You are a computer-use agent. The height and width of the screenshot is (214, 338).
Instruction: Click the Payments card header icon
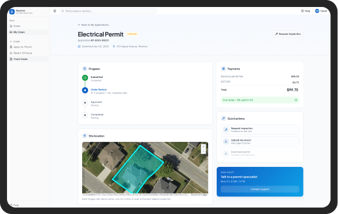pyautogui.click(x=224, y=69)
